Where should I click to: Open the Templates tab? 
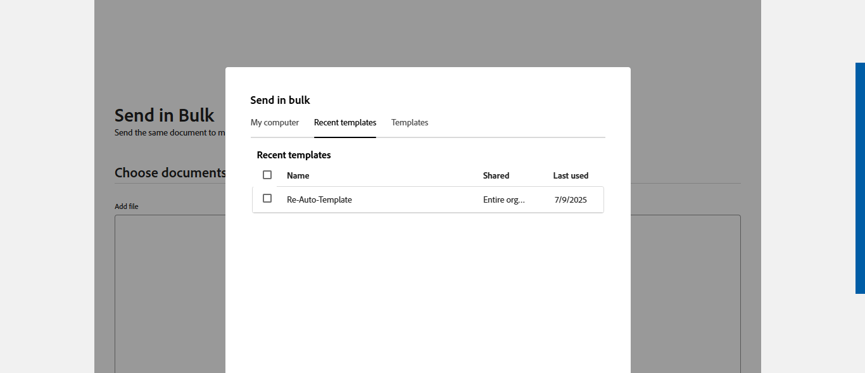click(410, 123)
